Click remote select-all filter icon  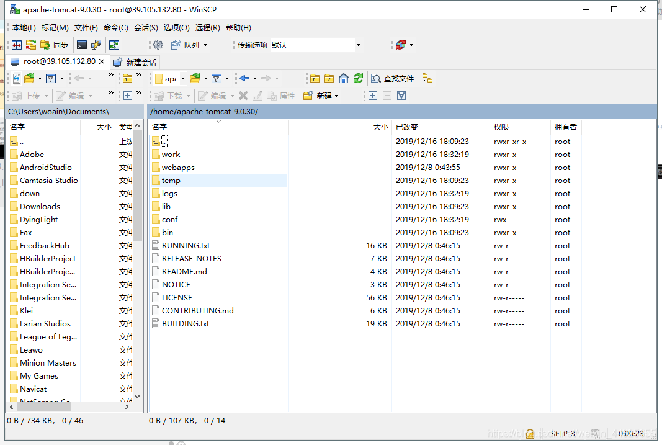(x=401, y=96)
